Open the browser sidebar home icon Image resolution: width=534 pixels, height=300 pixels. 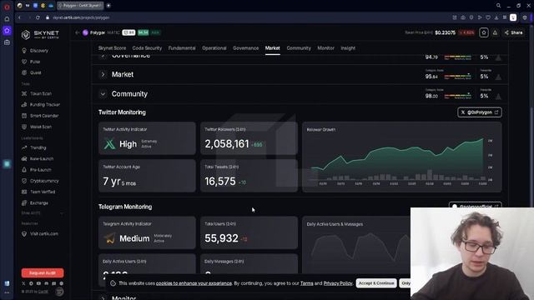(7, 19)
